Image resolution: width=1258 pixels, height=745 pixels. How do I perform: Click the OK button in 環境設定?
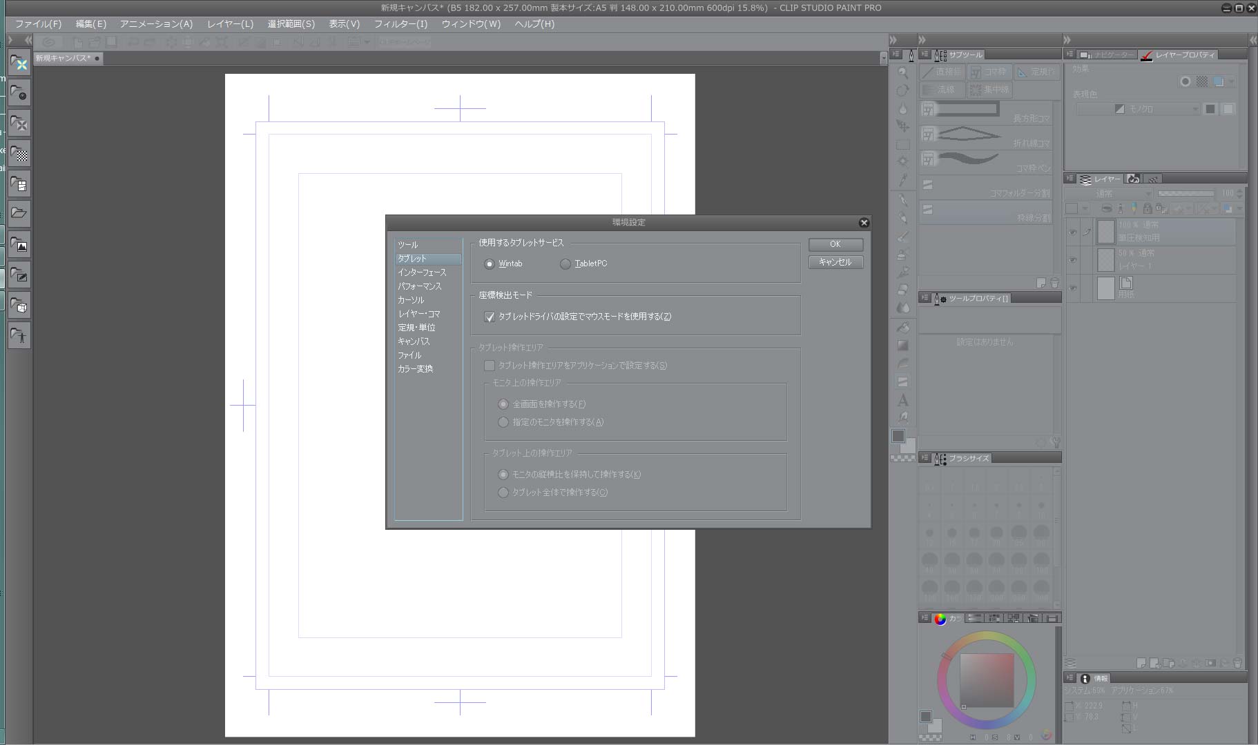click(x=835, y=244)
